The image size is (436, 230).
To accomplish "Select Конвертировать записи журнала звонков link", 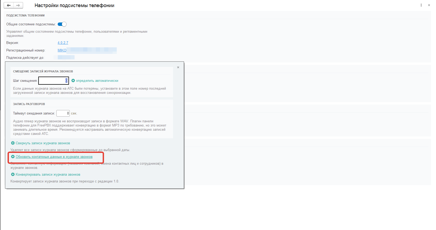I will [x=48, y=175].
